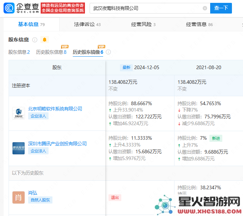Click the 2021-08-20 column header
243x216 pixels.
[209, 67]
